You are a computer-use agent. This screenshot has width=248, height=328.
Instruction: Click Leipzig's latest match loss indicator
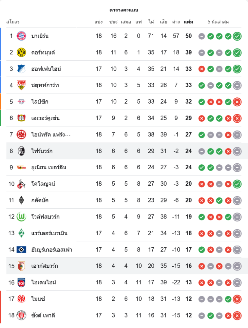coord(237,102)
